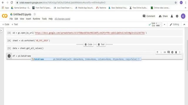Insert a Code cell between cells
This screenshot has width=188, height=105.
(x=88, y=44)
